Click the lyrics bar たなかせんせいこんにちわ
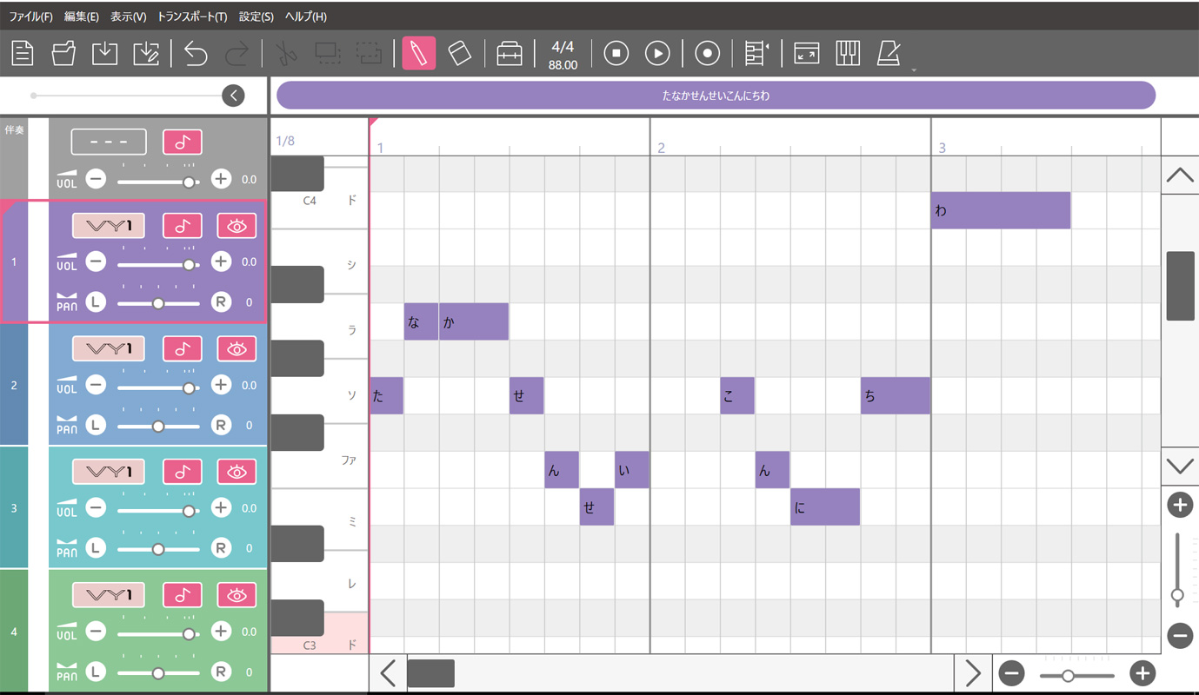The height and width of the screenshot is (695, 1199). pos(716,96)
